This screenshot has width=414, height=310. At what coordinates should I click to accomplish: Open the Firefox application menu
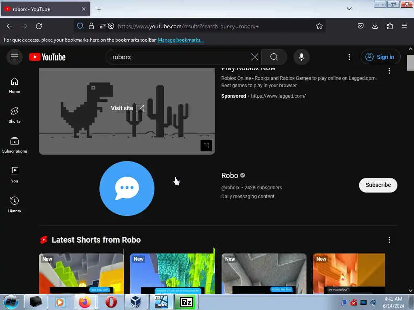point(404,26)
